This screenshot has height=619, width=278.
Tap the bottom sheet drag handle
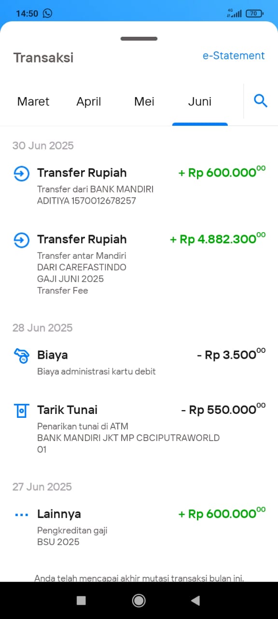139,39
